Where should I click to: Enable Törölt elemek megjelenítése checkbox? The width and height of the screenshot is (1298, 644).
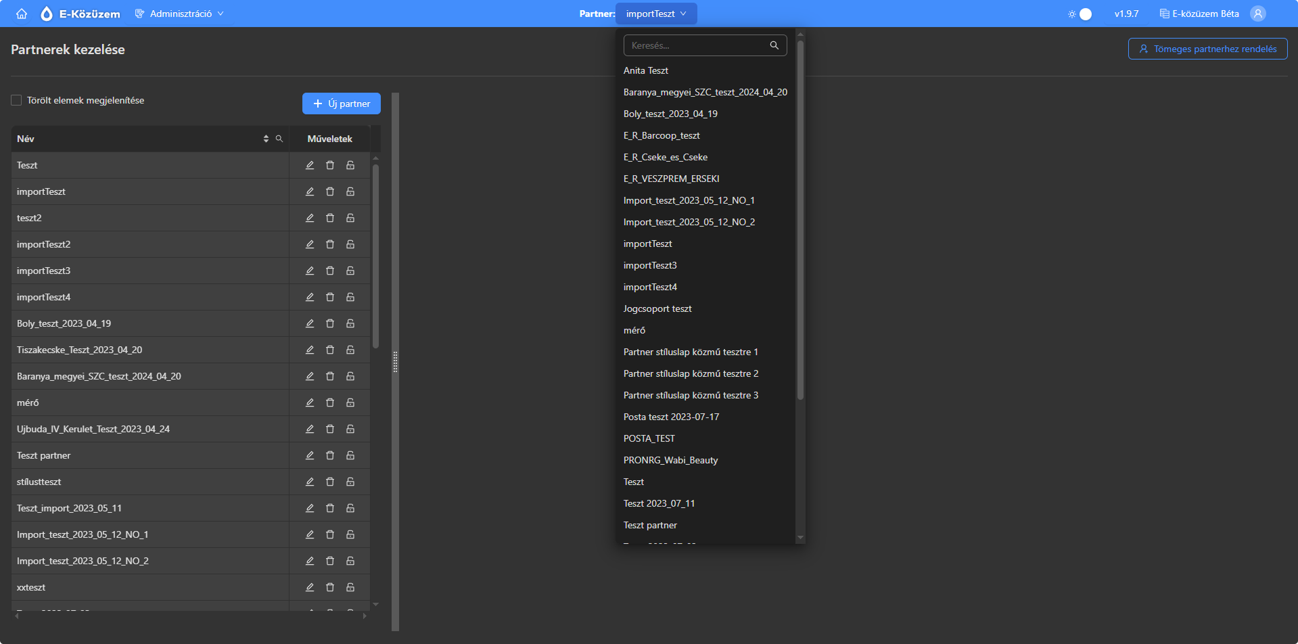pos(16,100)
